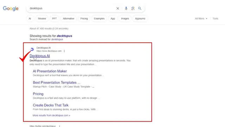The height and width of the screenshot is (127, 225).
Task: Click More results from decktopus.com
Action: point(51,115)
